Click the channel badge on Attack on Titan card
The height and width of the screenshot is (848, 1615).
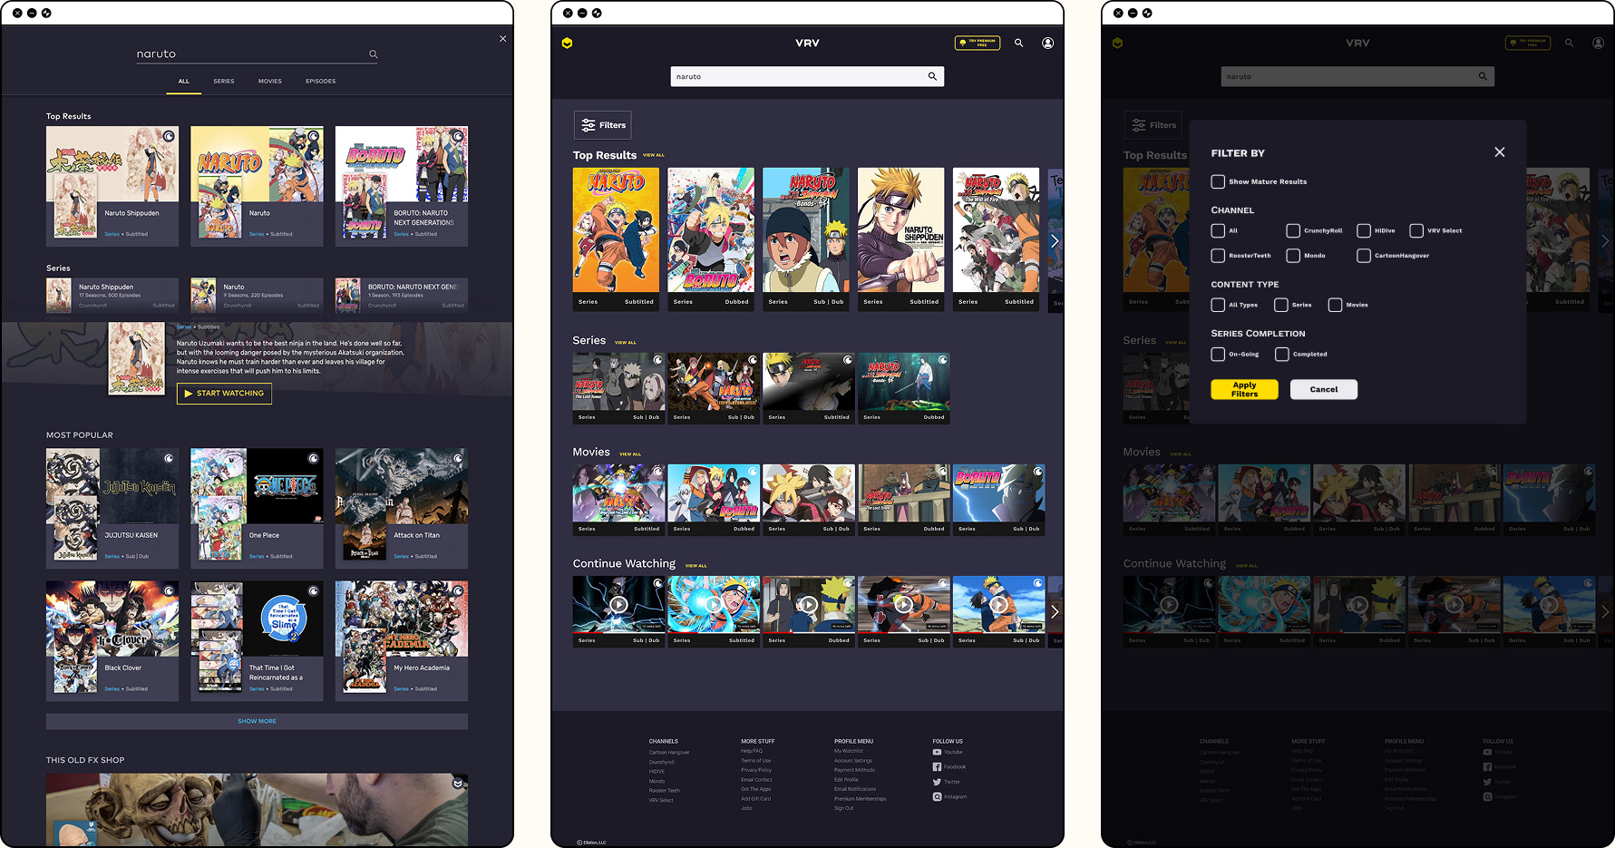(x=458, y=459)
